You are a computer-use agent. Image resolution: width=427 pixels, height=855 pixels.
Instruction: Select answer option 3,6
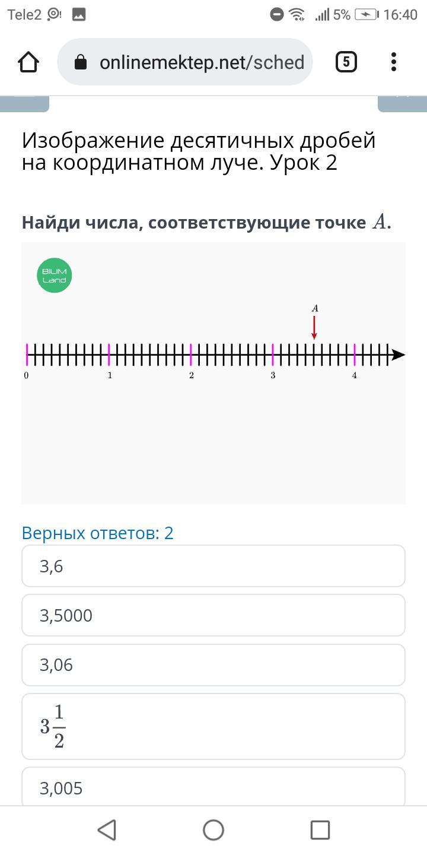[213, 566]
